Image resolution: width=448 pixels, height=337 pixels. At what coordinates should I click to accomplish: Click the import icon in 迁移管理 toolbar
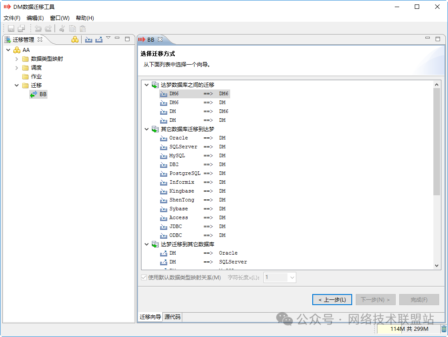(89, 40)
